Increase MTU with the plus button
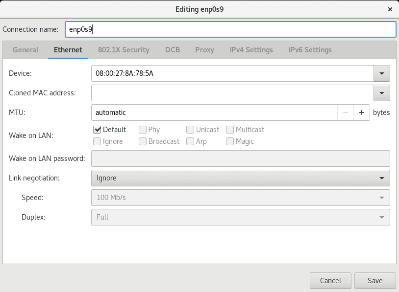Viewport: 399px width, 292px height. click(x=362, y=112)
